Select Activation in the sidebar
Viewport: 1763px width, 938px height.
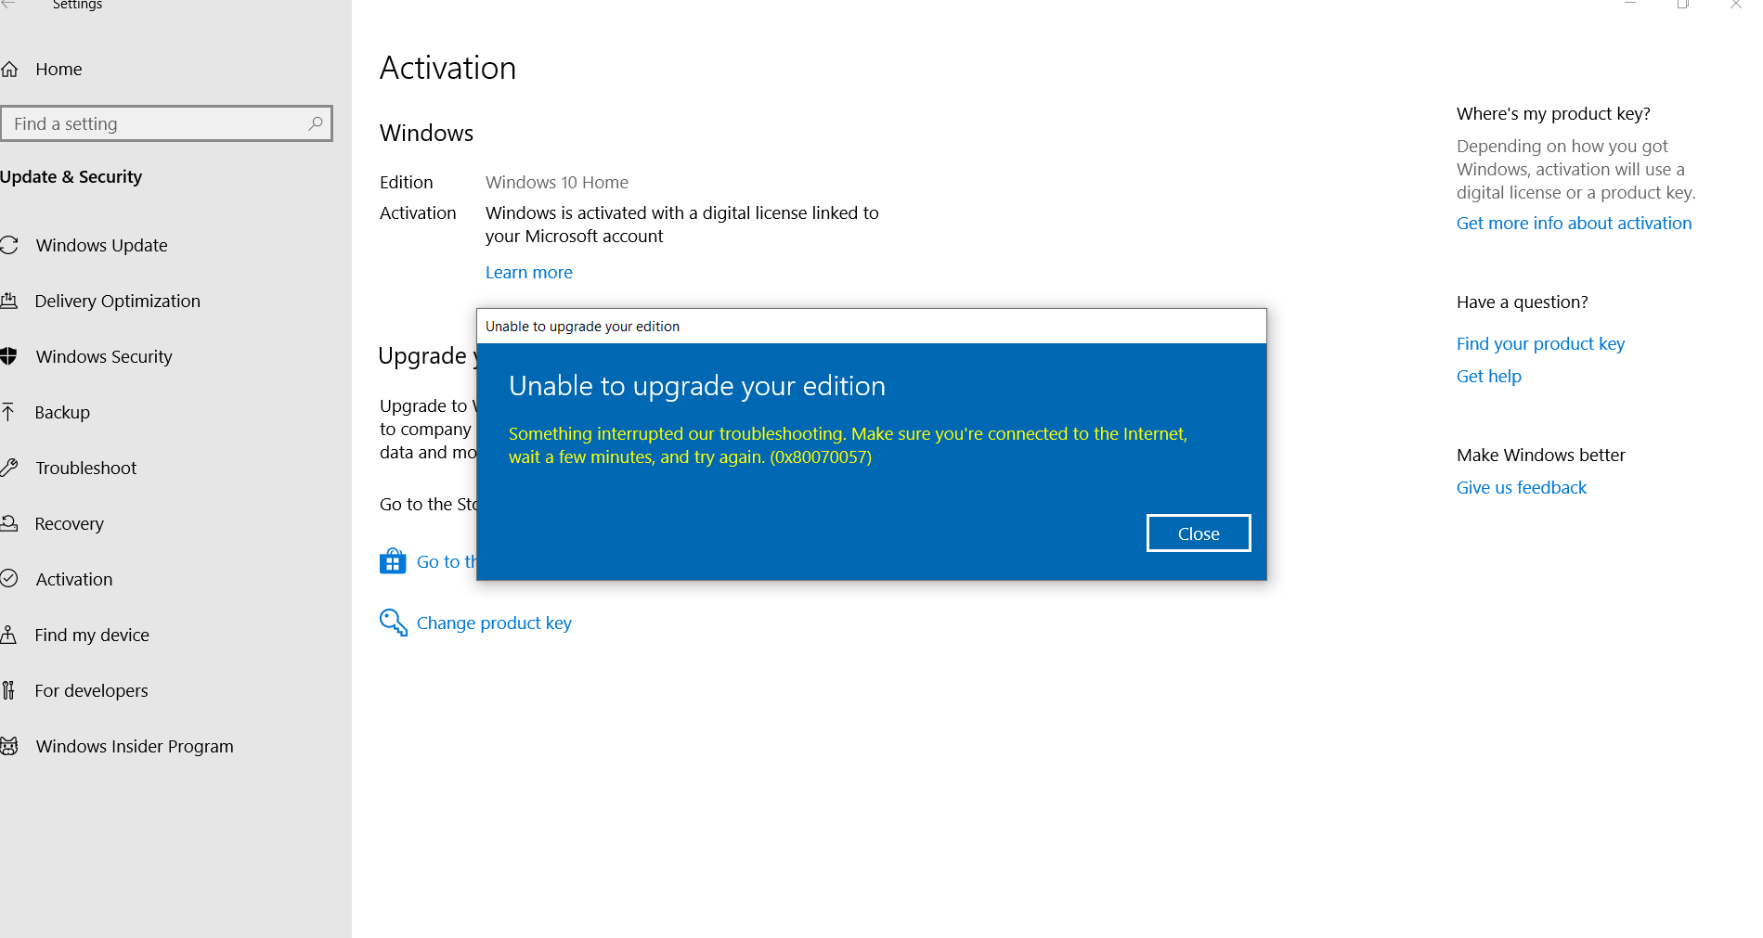pyautogui.click(x=74, y=580)
